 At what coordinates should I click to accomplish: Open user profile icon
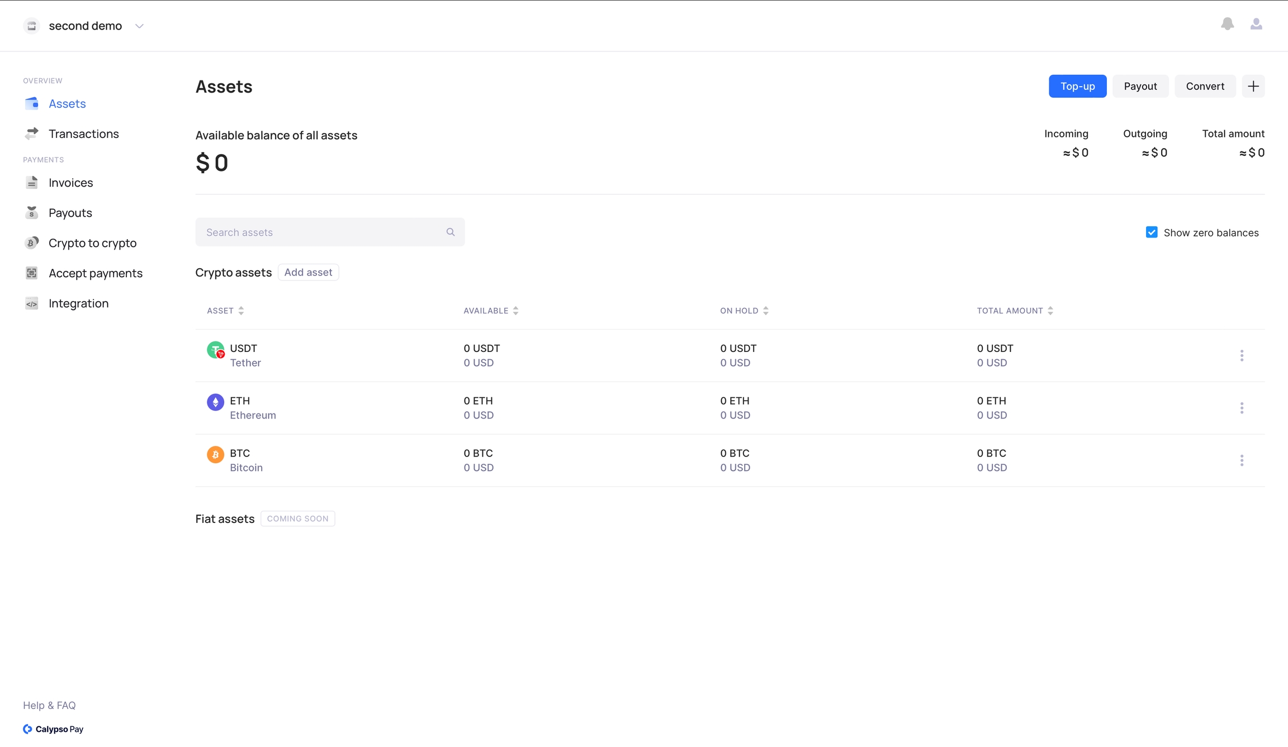click(1256, 24)
